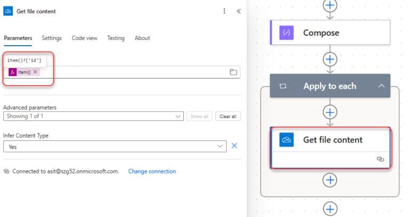The height and width of the screenshot is (217, 409).
Task: Open the three-dot more options menu
Action: pyautogui.click(x=224, y=11)
